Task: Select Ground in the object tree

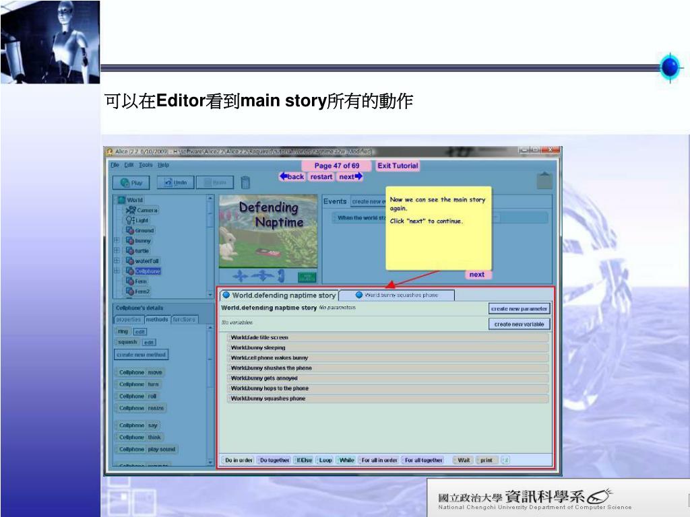Action: pyautogui.click(x=140, y=230)
